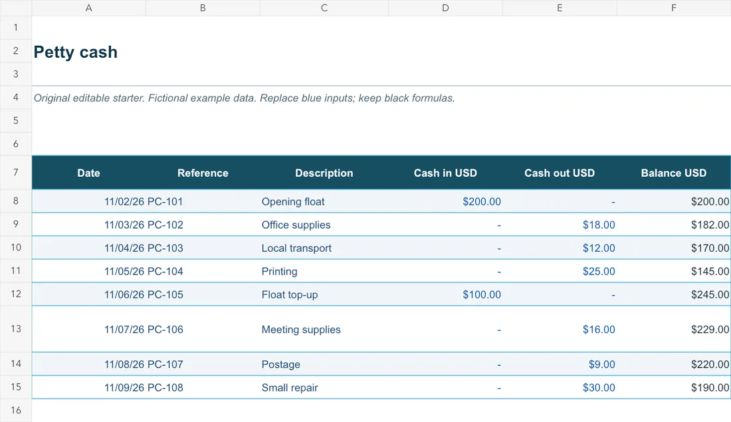731x422 pixels.
Task: Select row 7 header
Action: tap(16, 173)
